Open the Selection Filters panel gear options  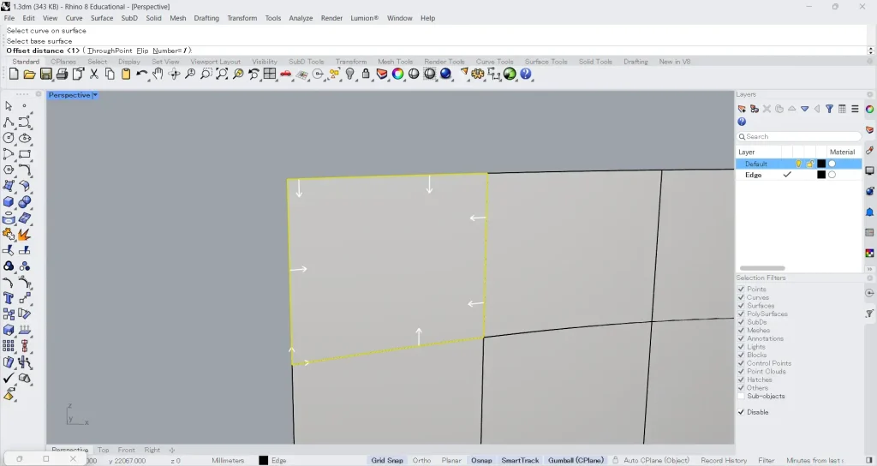[x=870, y=278]
